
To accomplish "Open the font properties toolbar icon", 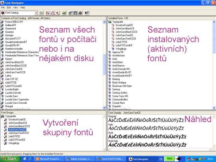I will (70, 13).
